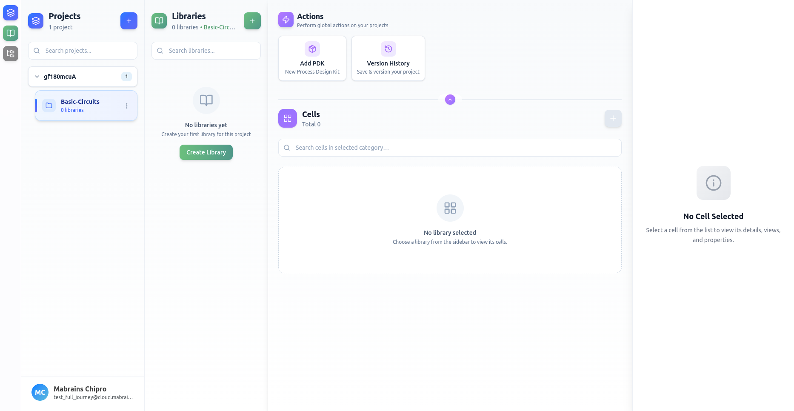Click the Version History clock icon
The height and width of the screenshot is (411, 794).
[388, 49]
